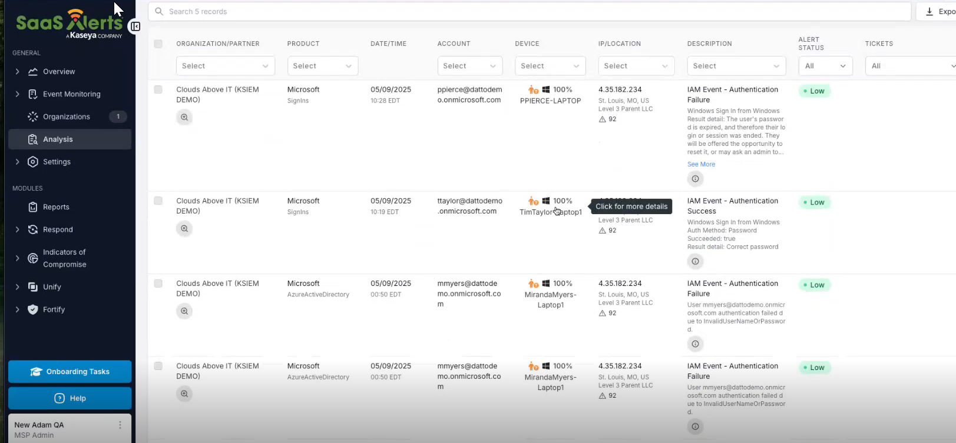Check the first mmyers 00:50 row checkbox

click(x=158, y=283)
